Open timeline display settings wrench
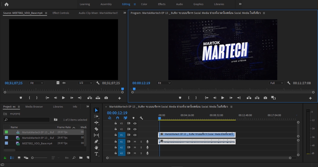Viewport: 318px width, 167px height. tap(141, 118)
